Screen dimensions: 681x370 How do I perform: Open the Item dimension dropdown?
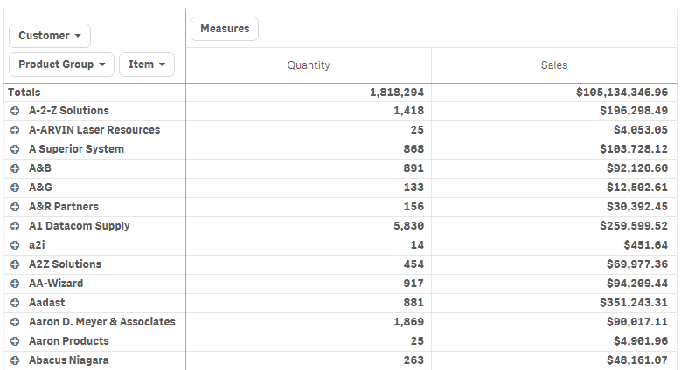146,65
